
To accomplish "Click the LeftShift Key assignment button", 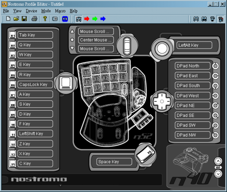I will pos(35,134).
